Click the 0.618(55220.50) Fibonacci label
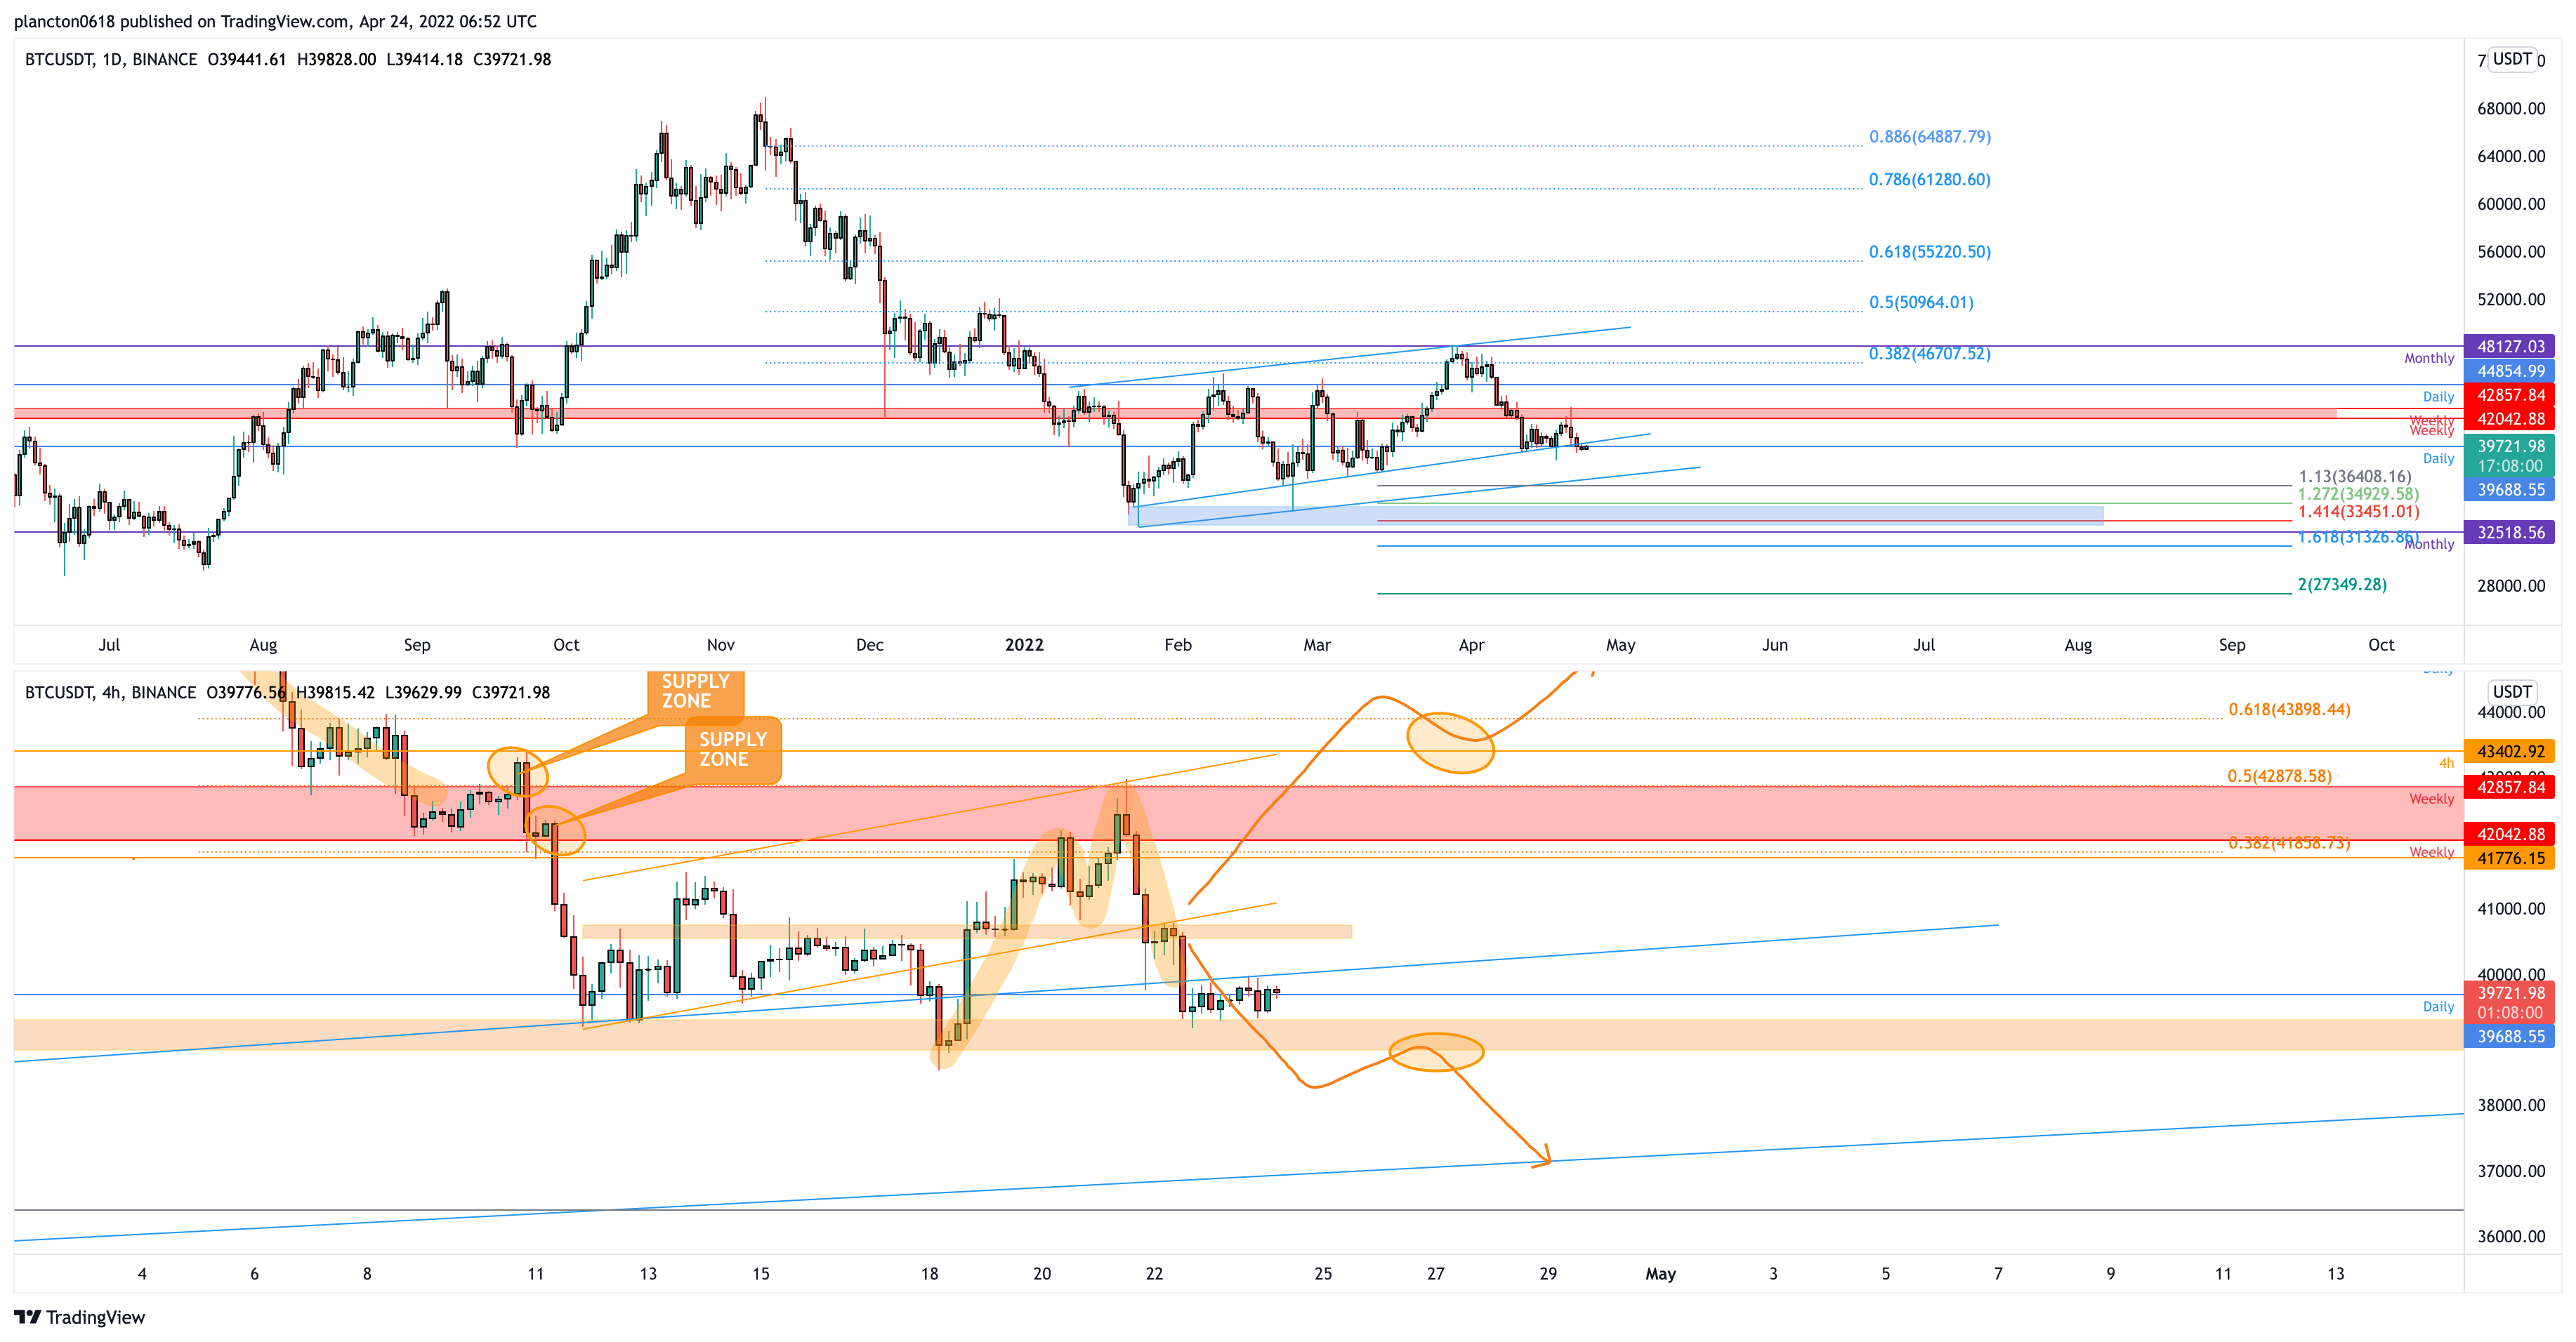The image size is (2576, 1342). pyautogui.click(x=1930, y=252)
